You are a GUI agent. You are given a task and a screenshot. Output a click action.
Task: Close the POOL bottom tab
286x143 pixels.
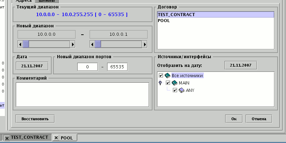56,138
